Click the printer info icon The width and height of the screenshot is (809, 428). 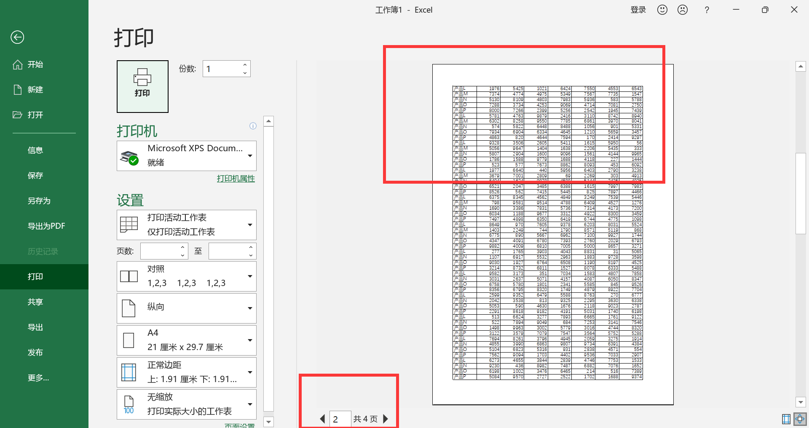(x=253, y=126)
